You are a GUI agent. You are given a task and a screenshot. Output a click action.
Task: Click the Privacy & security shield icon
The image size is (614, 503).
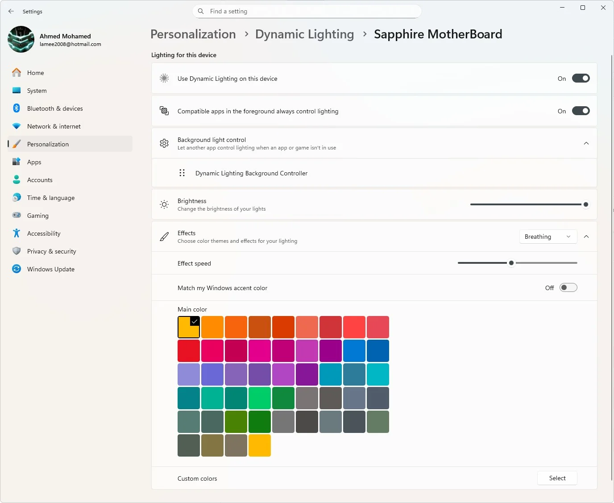[17, 251]
